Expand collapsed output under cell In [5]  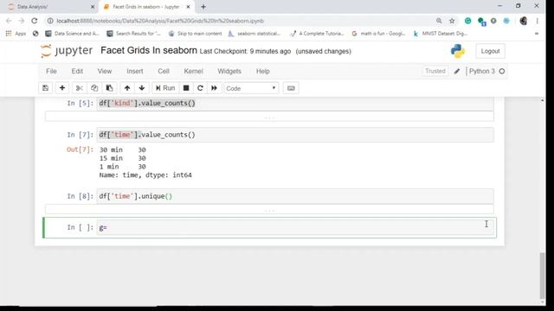(x=269, y=117)
